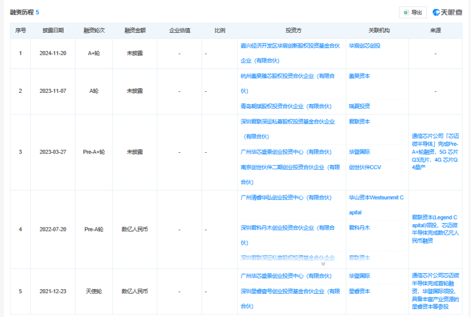471x317 pixels.
Task: Click the 关联机构 column header
Action: (x=379, y=31)
